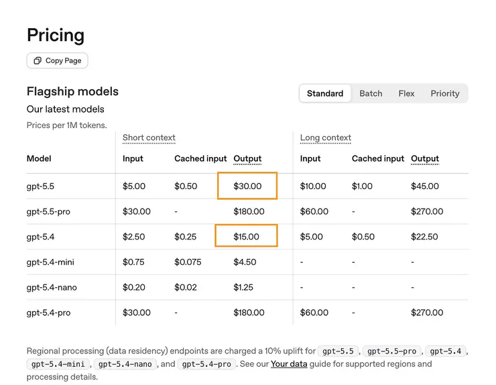Click the long context Output column header
The width and height of the screenshot is (496, 385).
[425, 159]
